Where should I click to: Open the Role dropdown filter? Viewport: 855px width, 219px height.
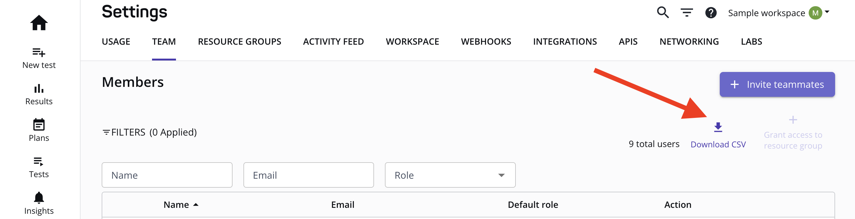tap(450, 175)
